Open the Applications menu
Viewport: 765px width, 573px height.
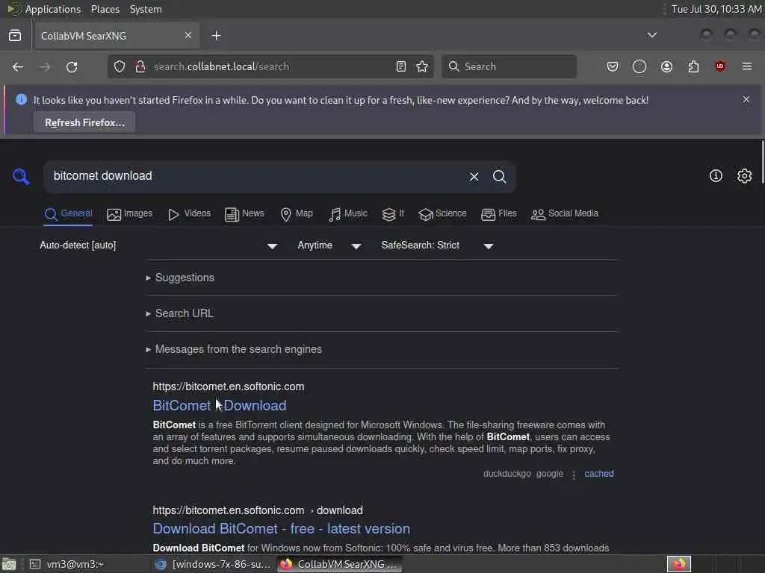point(44,9)
